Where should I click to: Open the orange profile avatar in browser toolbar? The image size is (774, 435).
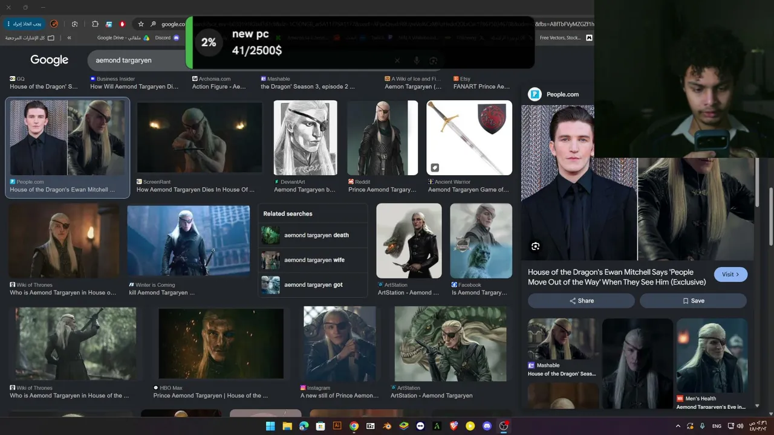pyautogui.click(x=54, y=24)
